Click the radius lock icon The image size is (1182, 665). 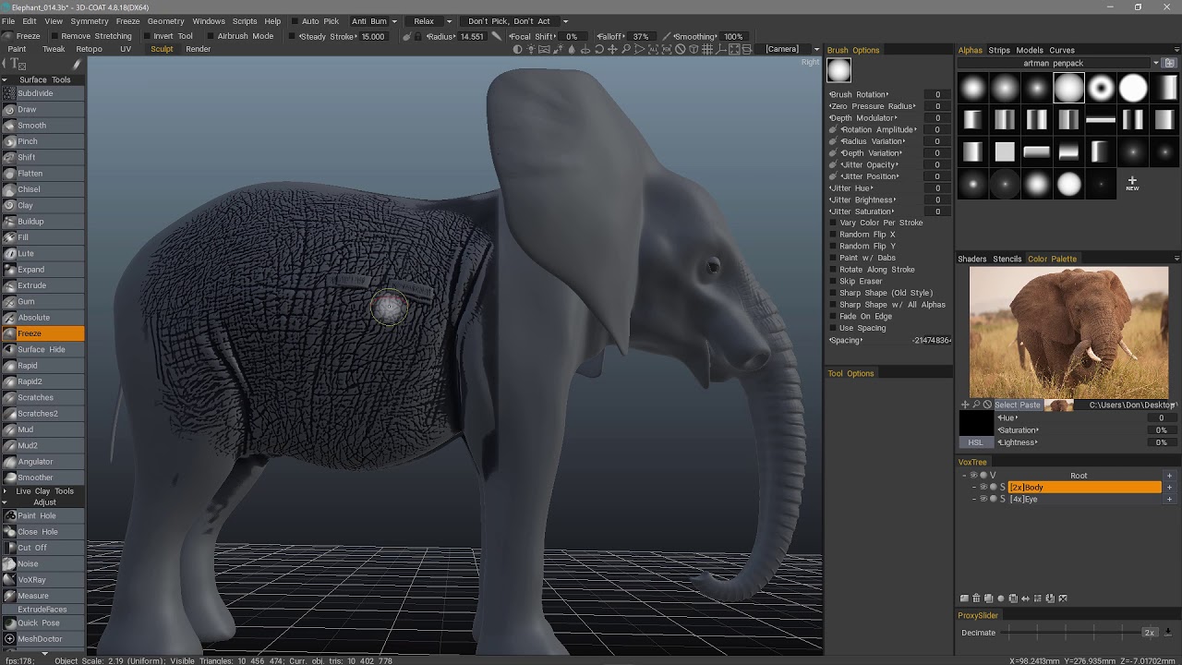point(417,36)
